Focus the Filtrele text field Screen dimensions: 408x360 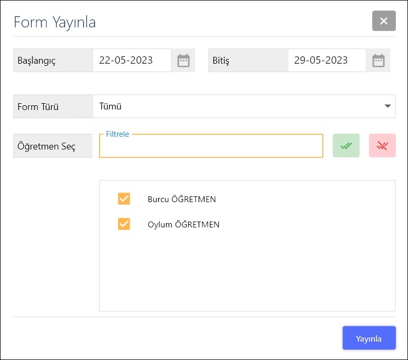[x=211, y=147]
